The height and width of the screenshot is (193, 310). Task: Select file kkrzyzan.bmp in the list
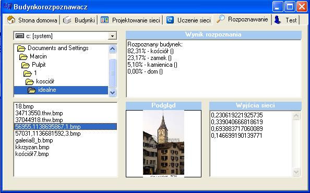coord(32,147)
